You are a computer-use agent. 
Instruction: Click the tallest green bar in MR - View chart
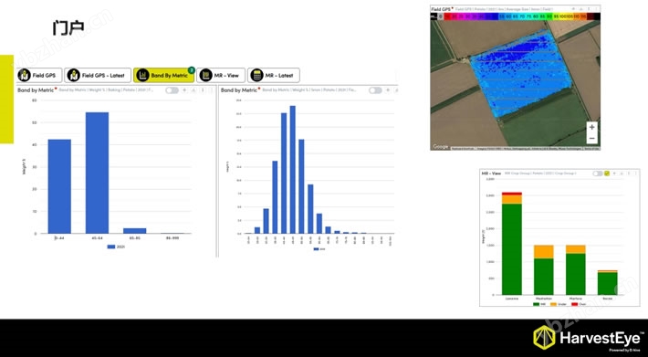tap(512, 248)
